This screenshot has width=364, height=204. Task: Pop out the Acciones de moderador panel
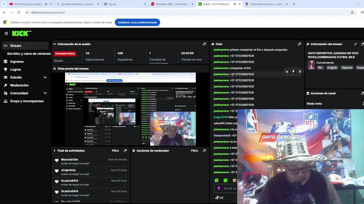[x=204, y=151]
